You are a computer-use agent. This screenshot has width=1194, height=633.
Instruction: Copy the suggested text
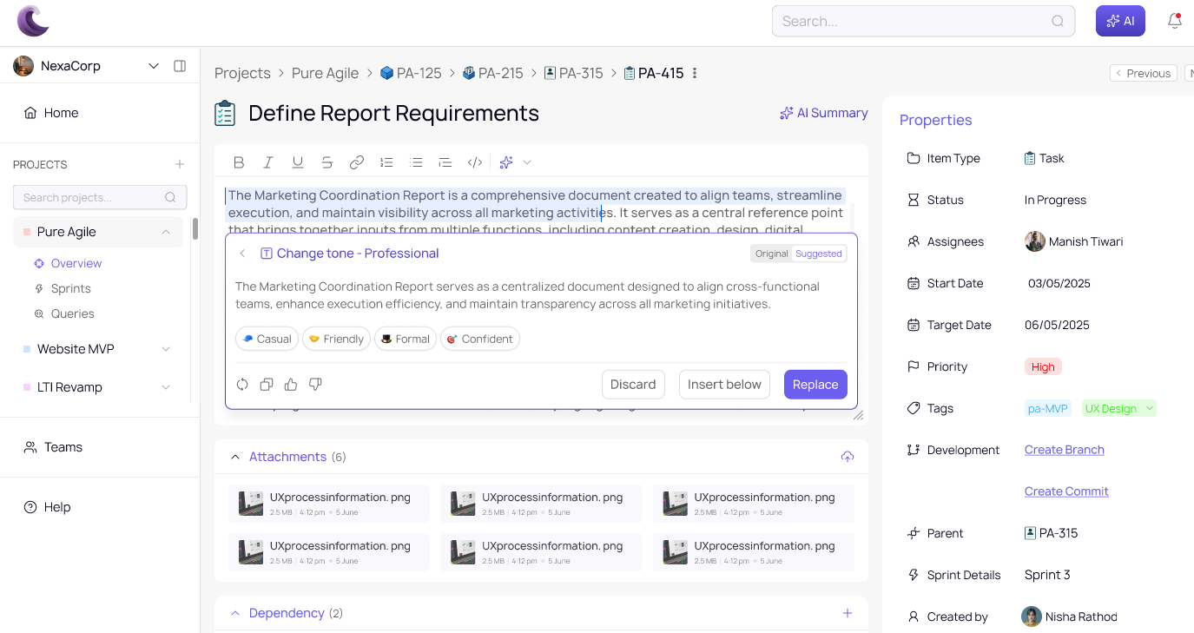coord(267,385)
